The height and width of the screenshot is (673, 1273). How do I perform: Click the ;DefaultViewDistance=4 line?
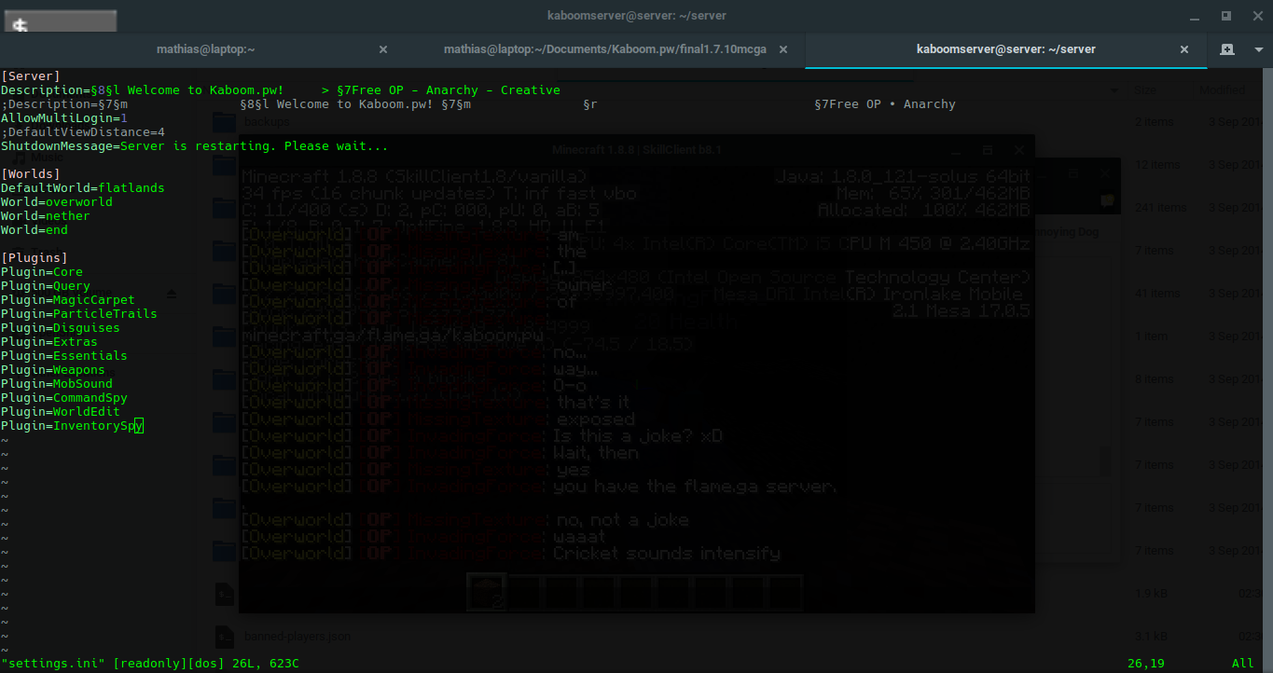[x=83, y=132]
